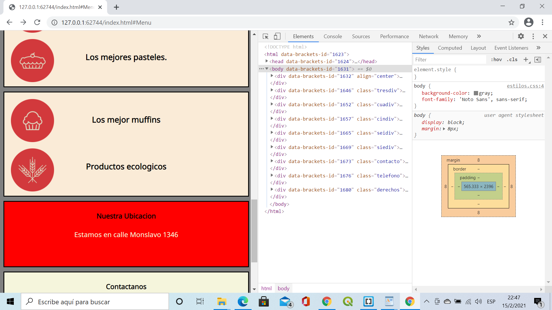Close the DevTools panel

coord(545,36)
